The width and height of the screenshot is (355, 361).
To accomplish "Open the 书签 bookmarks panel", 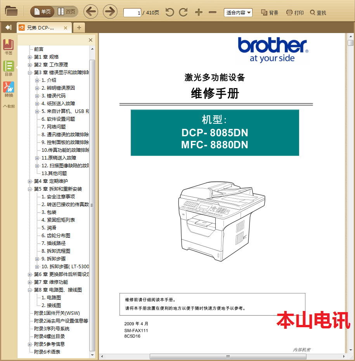I will click(9, 47).
